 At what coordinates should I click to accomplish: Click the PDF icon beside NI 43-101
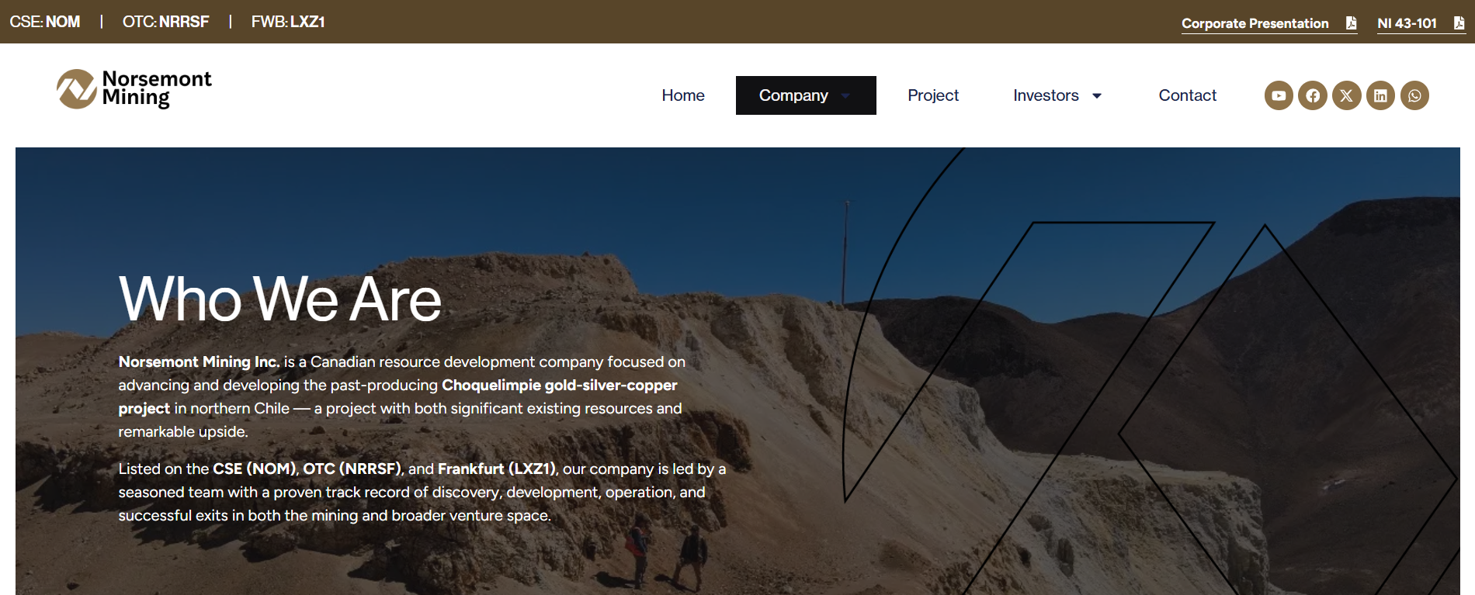[1459, 23]
